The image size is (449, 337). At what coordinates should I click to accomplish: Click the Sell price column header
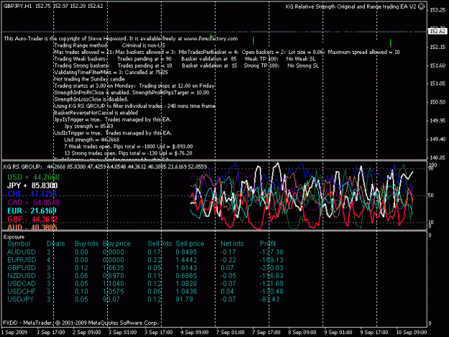tap(190, 244)
